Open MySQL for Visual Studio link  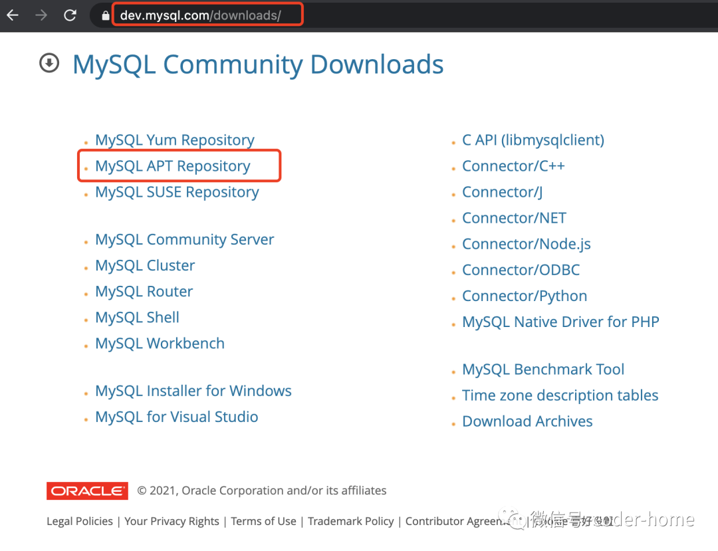[176, 417]
